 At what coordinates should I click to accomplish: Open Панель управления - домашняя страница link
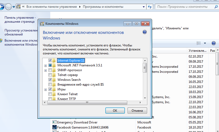click(20, 20)
